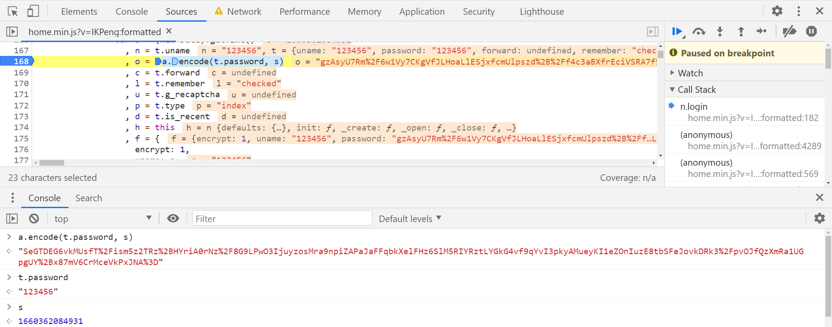Screen dimensions: 832x327
Task: Open the Lighthouse tab
Action: 542,12
